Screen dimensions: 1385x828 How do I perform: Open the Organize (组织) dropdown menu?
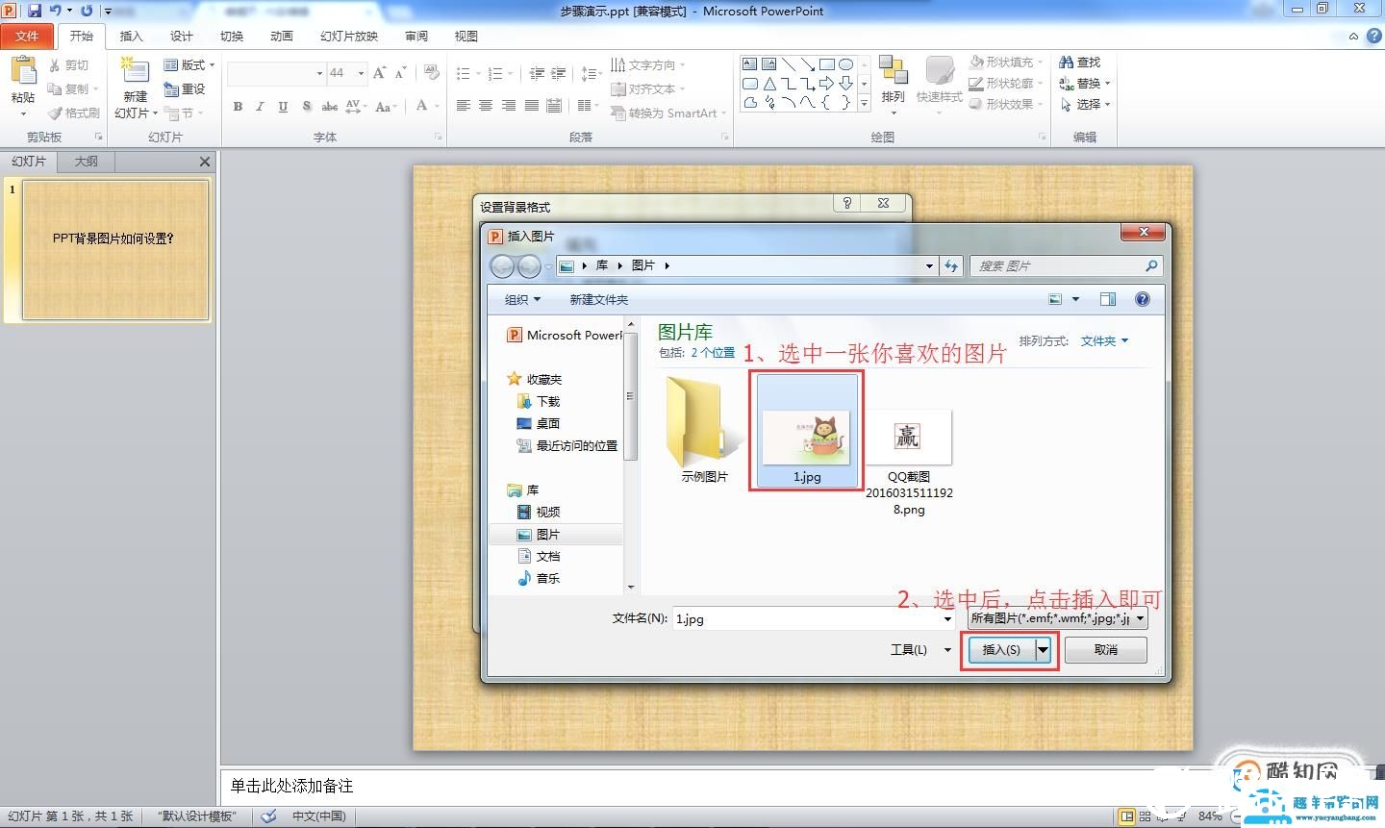[x=522, y=300]
